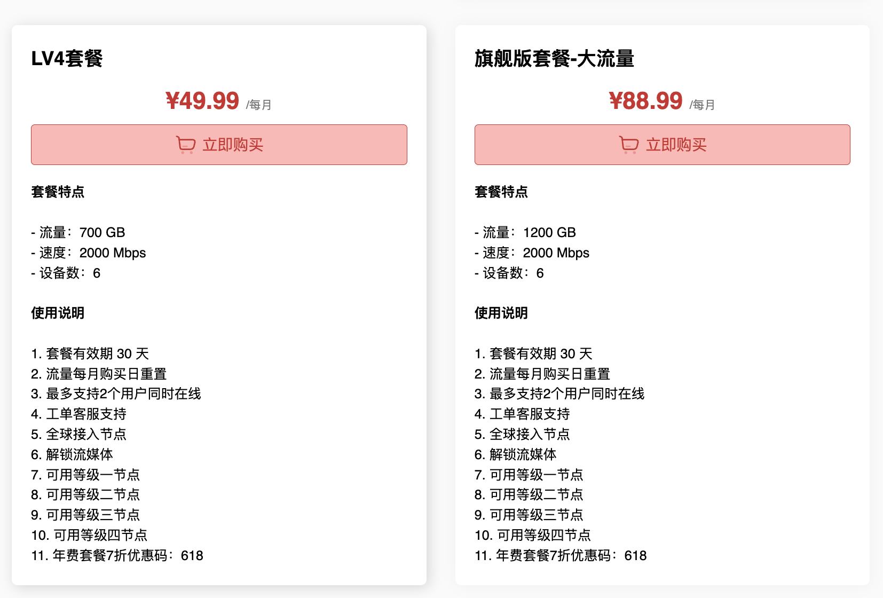Click the 速度 2000 Mbps line on LV4套餐
883x598 pixels.
point(88,253)
